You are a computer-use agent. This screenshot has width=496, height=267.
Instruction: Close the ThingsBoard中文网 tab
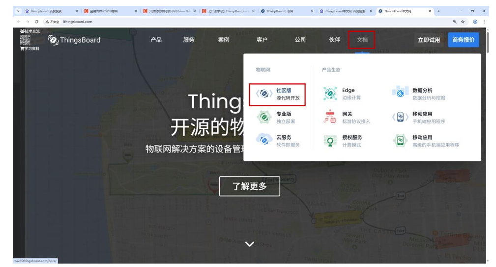[x=430, y=11]
